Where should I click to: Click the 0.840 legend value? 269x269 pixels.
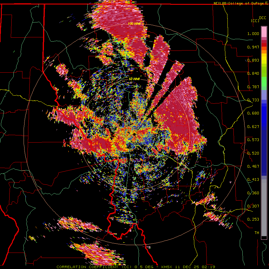coord(253,74)
